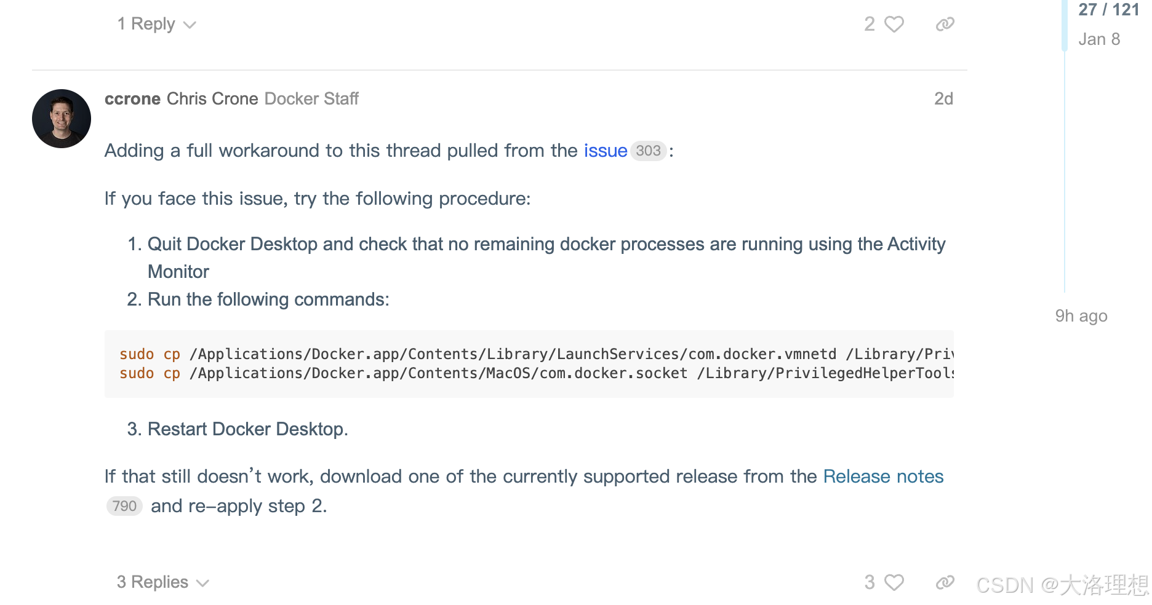Copy share link of ccrone's workaround post
This screenshot has width=1152, height=605.
point(945,582)
